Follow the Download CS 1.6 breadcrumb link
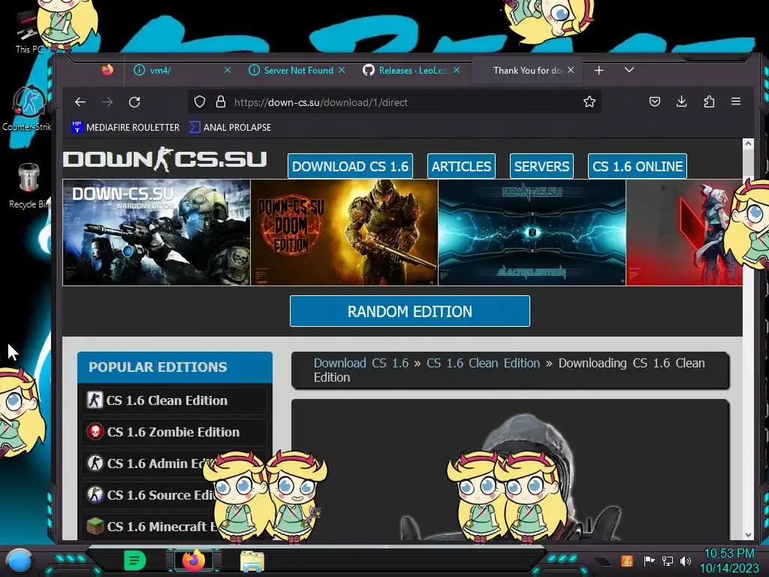The width and height of the screenshot is (769, 577). 361,363
